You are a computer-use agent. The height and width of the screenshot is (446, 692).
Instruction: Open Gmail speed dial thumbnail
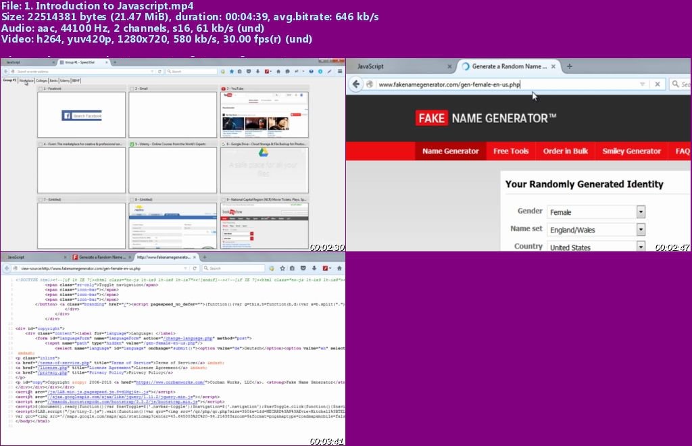coord(172,115)
